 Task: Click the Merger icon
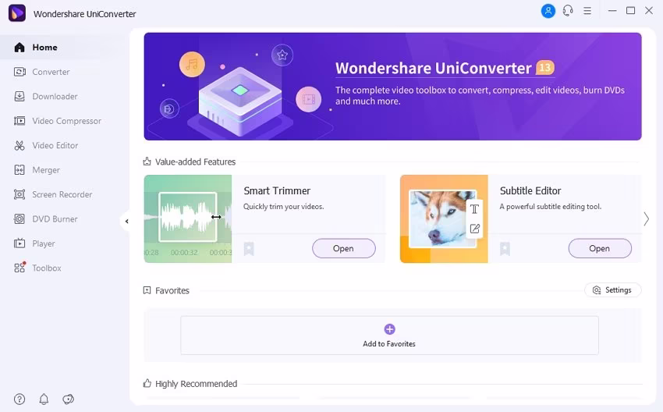(x=19, y=170)
